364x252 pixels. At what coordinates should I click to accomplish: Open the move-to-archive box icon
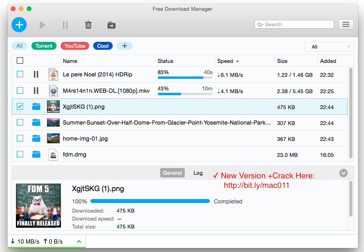111,25
